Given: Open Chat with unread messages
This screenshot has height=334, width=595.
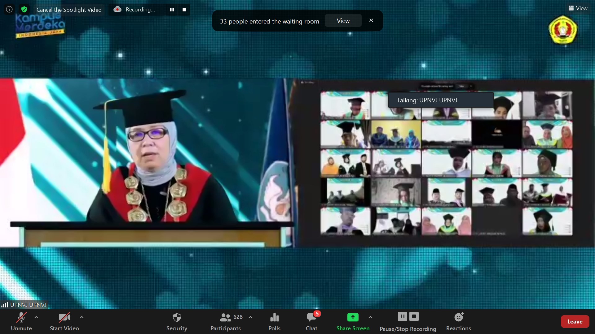Looking at the screenshot, I should 311,321.
